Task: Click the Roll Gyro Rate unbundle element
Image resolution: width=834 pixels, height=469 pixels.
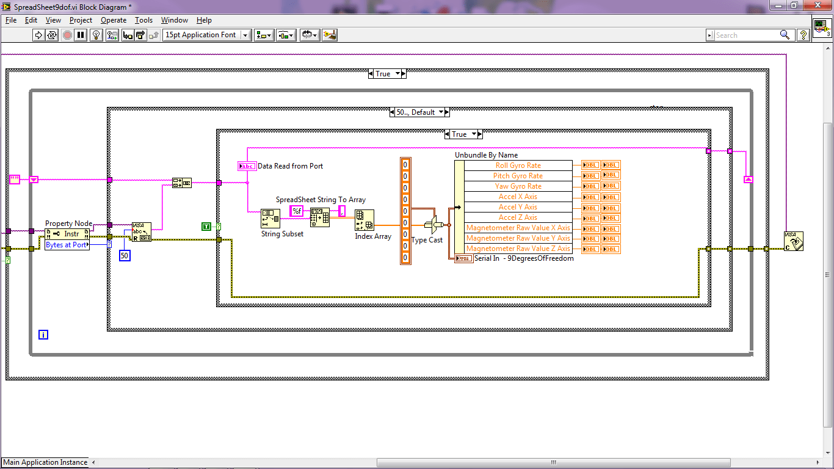Action: [x=518, y=165]
